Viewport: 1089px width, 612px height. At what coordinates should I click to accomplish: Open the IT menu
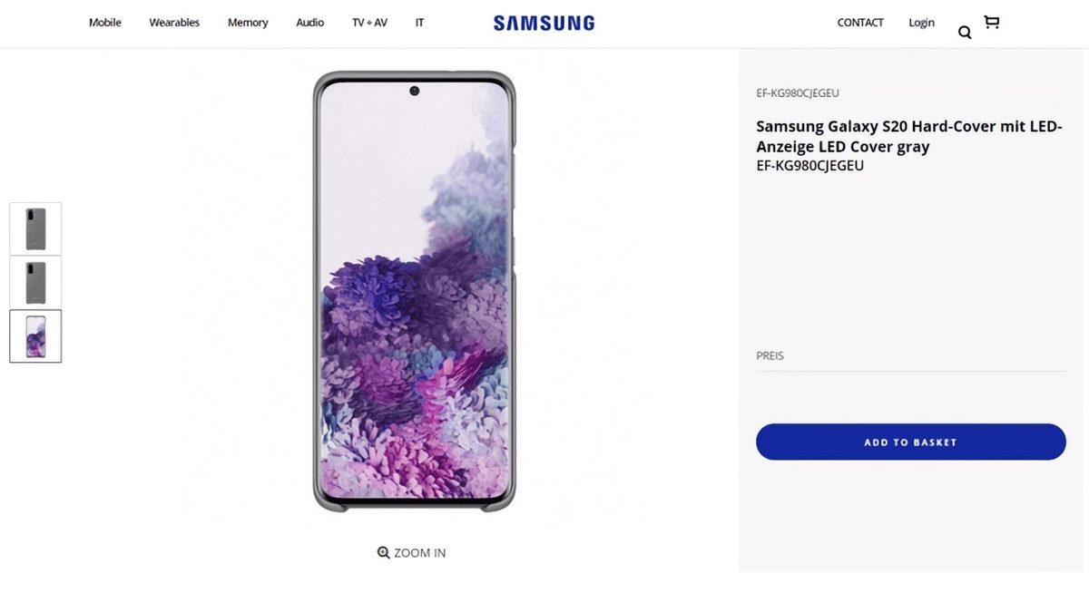tap(418, 21)
